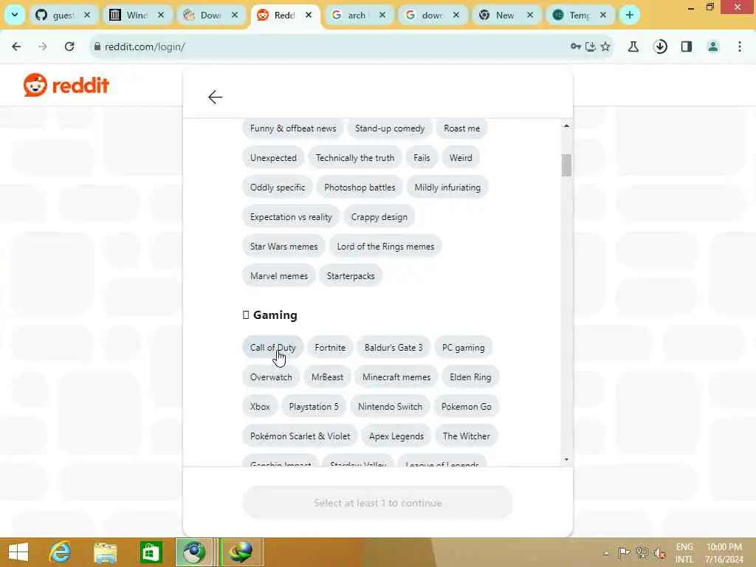Viewport: 756px width, 567px height.
Task: Reload the Reddit page
Action: (69, 47)
